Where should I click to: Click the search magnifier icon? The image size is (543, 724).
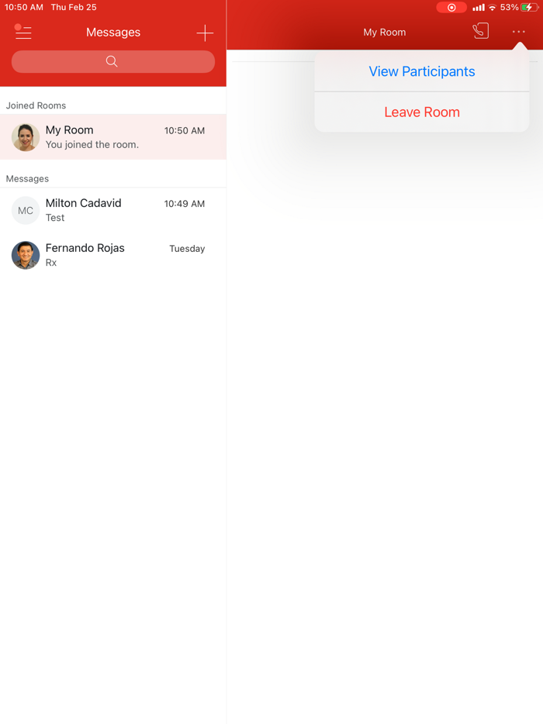tap(112, 61)
